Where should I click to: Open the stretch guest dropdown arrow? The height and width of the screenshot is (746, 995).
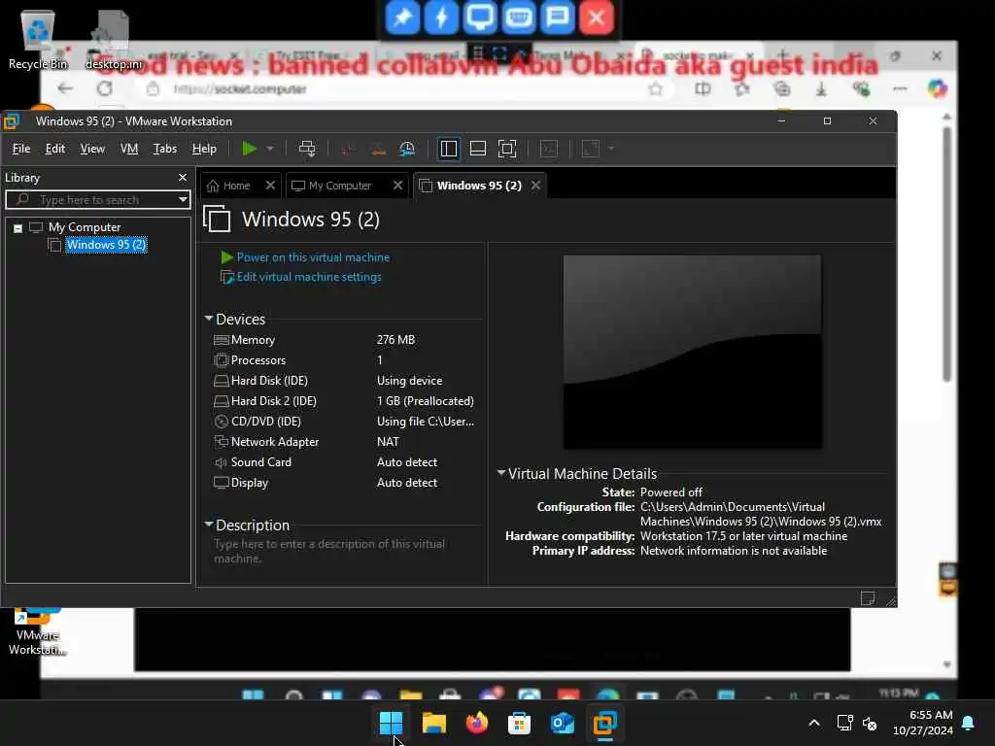[611, 149]
